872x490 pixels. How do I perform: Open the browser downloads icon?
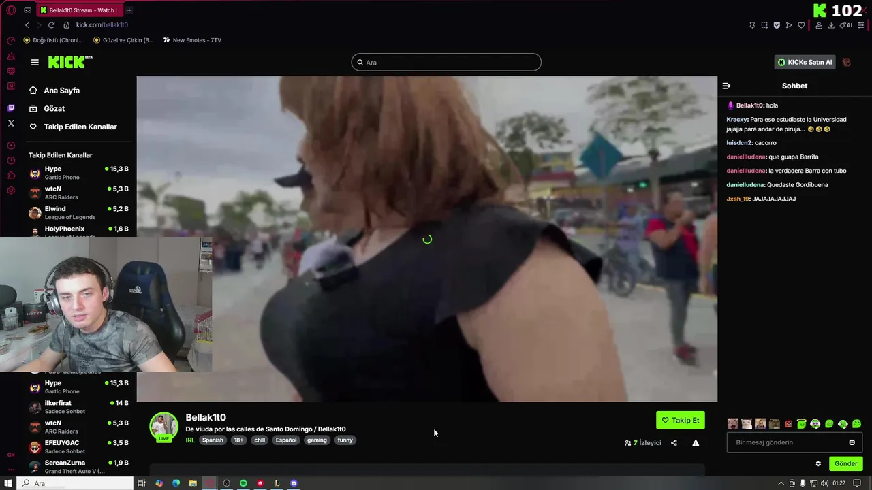(831, 25)
